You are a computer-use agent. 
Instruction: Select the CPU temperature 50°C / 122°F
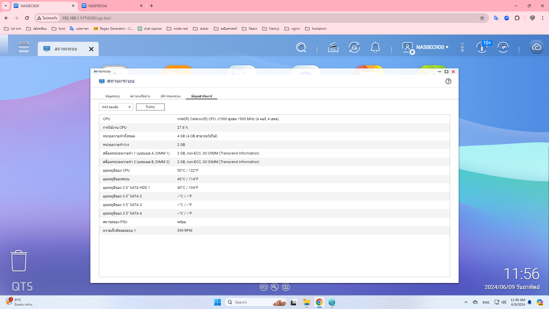coord(188,171)
